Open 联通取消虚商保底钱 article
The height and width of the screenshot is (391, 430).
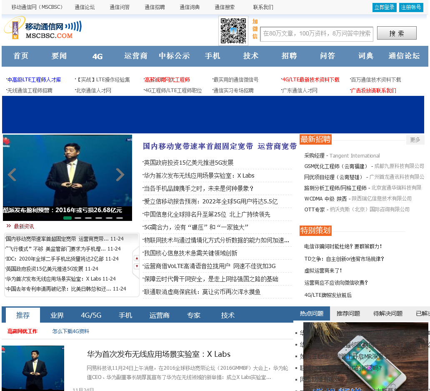[202, 292]
